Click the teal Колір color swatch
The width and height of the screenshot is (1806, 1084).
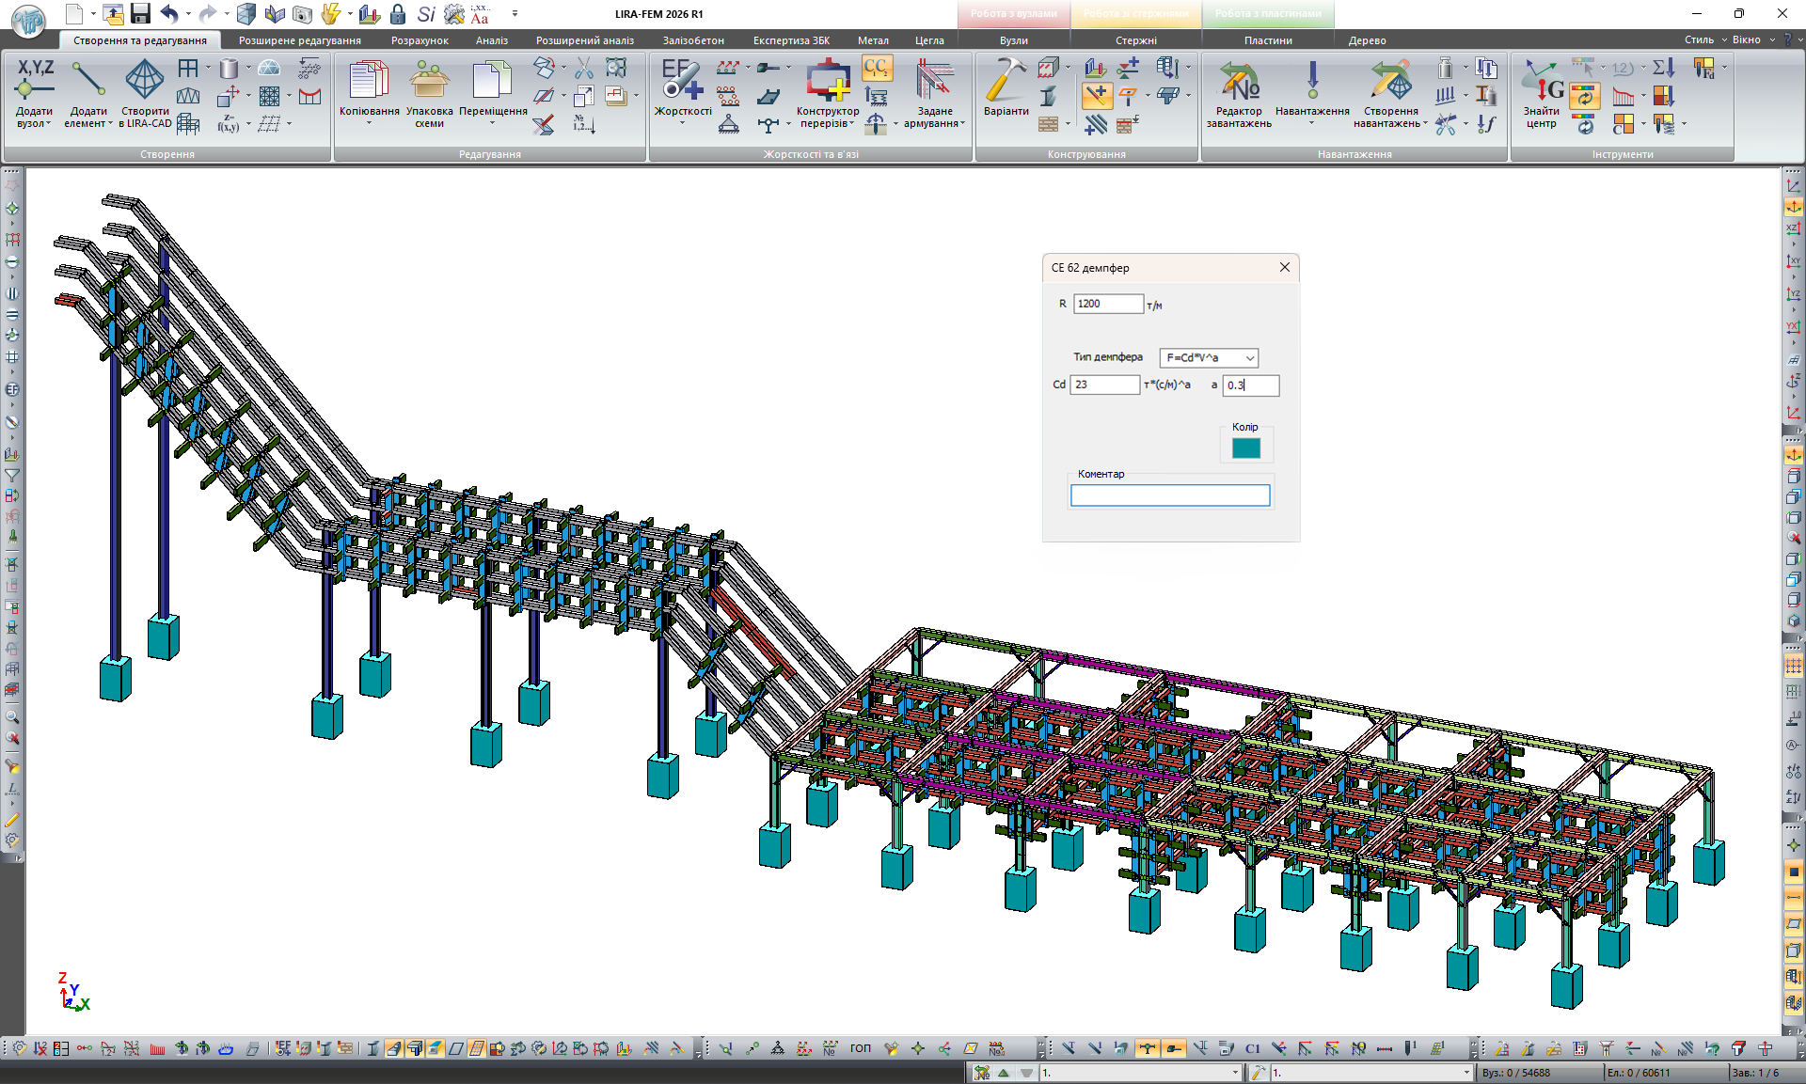[1245, 448]
